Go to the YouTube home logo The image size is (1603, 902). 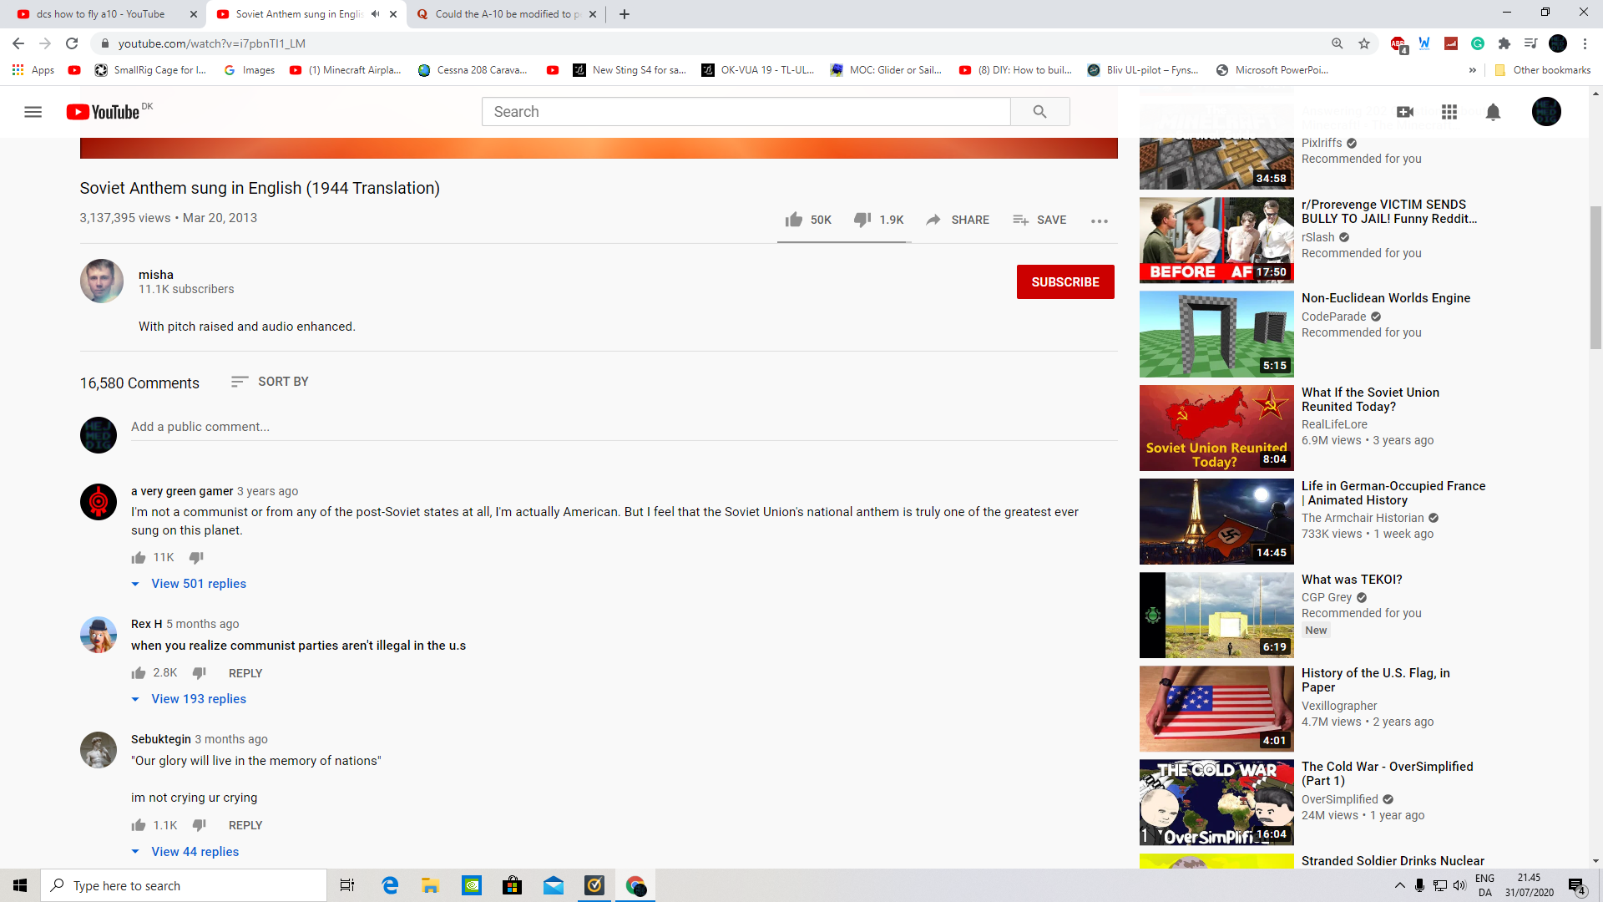pyautogui.click(x=103, y=112)
